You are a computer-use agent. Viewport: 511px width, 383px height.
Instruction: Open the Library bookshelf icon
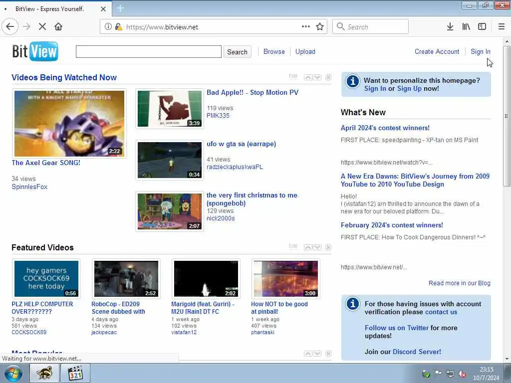tap(466, 27)
